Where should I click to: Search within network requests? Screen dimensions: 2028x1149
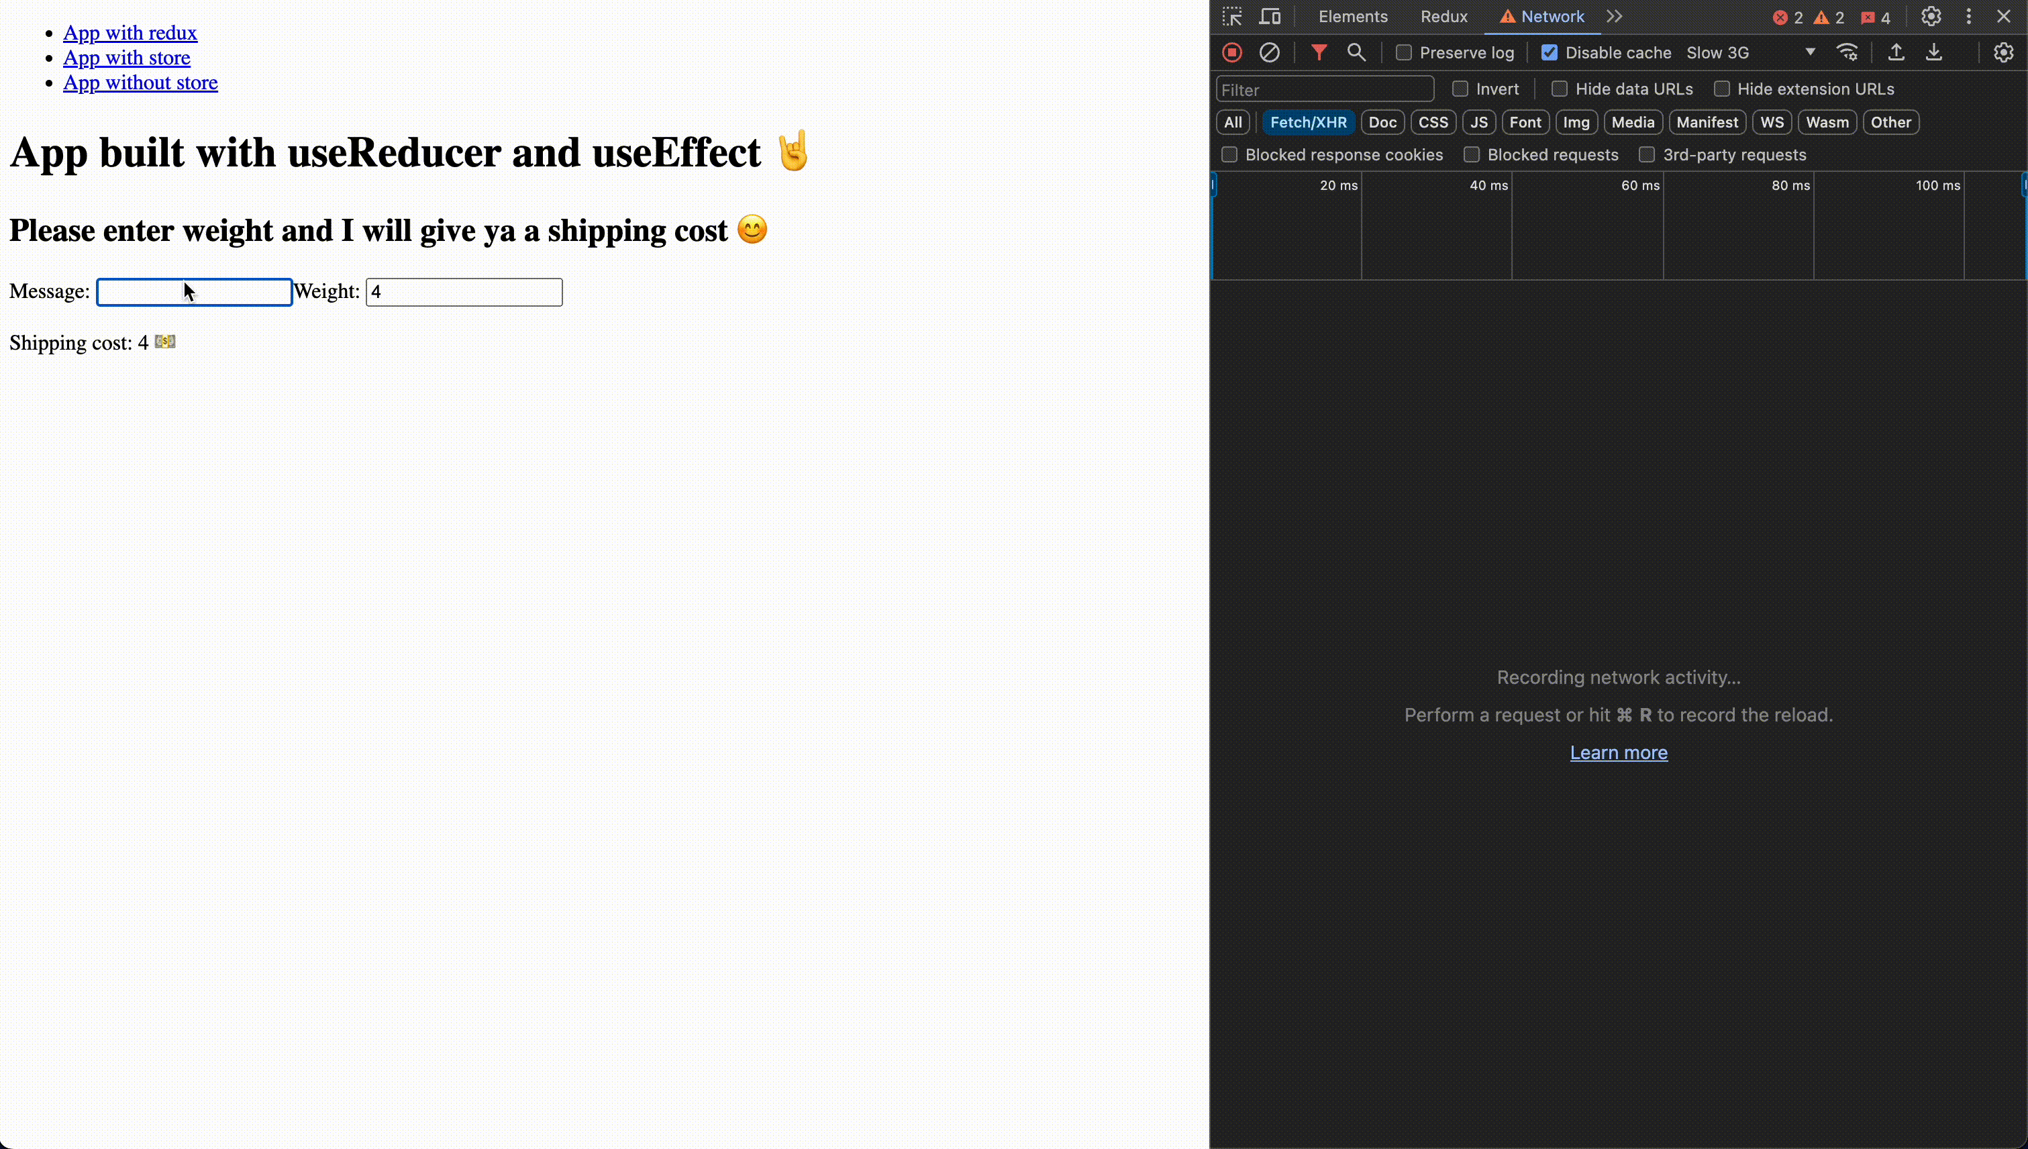[1358, 52]
